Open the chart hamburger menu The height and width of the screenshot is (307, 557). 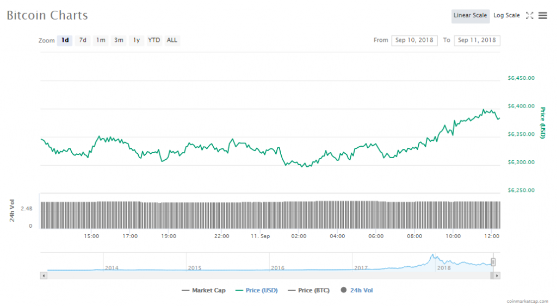[542, 16]
